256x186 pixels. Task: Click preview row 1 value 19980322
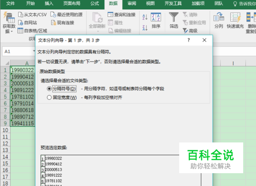coord(53,158)
